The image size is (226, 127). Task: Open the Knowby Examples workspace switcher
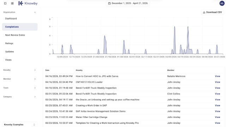[x=20, y=125]
